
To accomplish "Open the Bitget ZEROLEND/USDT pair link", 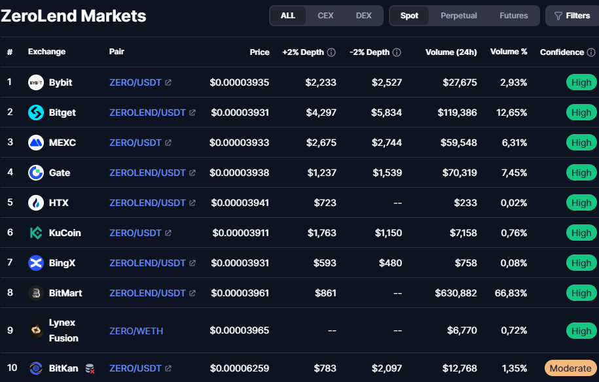I will click(x=147, y=113).
